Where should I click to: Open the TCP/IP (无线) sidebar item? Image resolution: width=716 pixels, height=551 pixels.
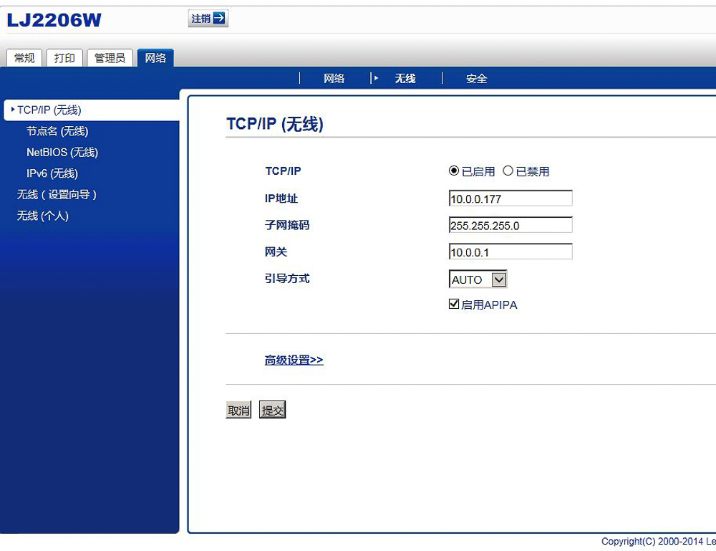click(50, 110)
